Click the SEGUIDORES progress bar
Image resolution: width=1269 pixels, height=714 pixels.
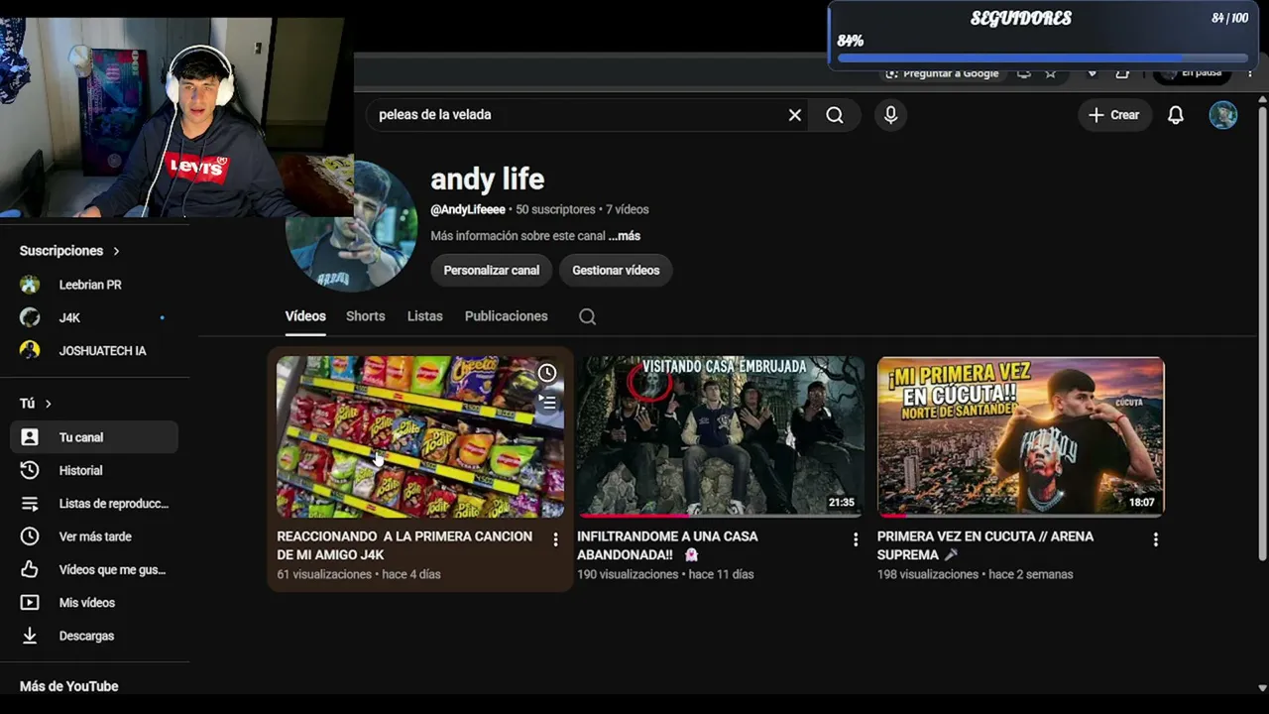[1042, 58]
